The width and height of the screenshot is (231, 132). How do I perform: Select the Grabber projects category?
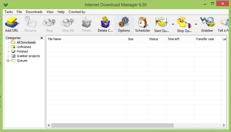pyautogui.click(x=28, y=56)
